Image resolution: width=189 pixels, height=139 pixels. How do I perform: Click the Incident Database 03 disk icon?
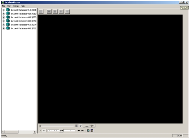click(x=8, y=17)
